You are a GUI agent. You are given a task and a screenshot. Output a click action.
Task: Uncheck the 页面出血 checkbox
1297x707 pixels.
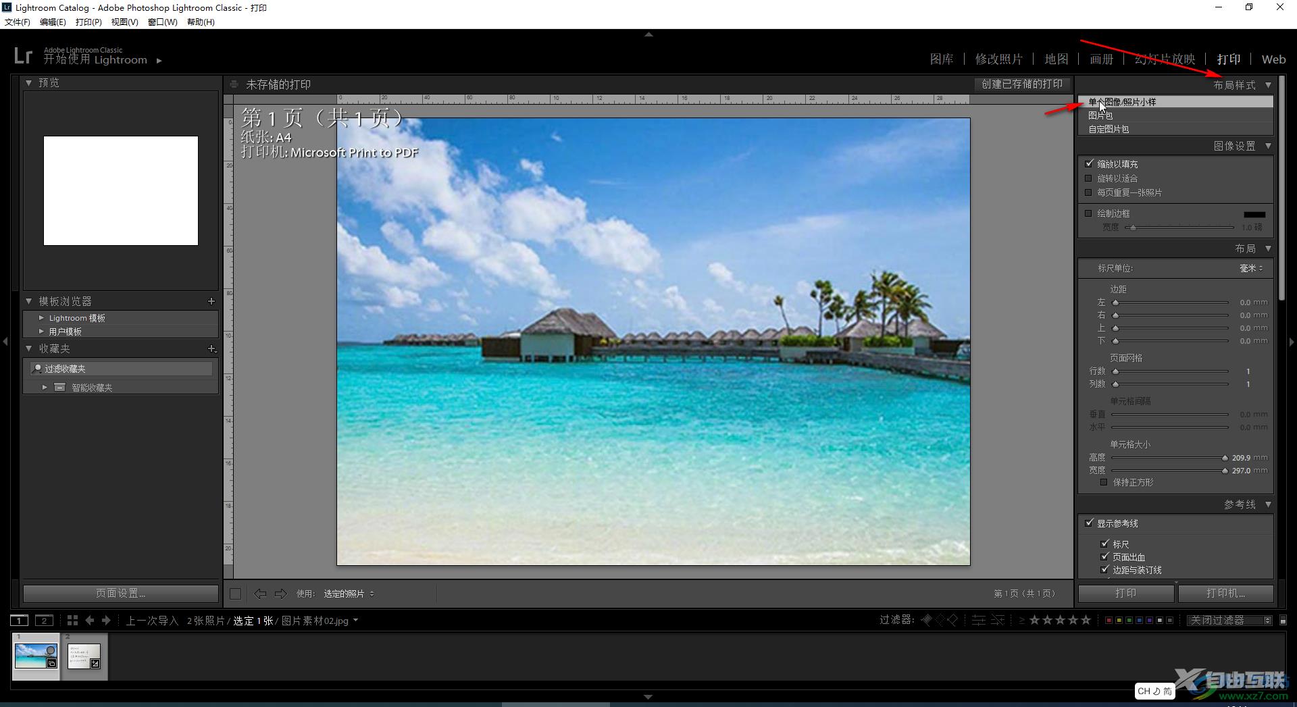point(1104,557)
